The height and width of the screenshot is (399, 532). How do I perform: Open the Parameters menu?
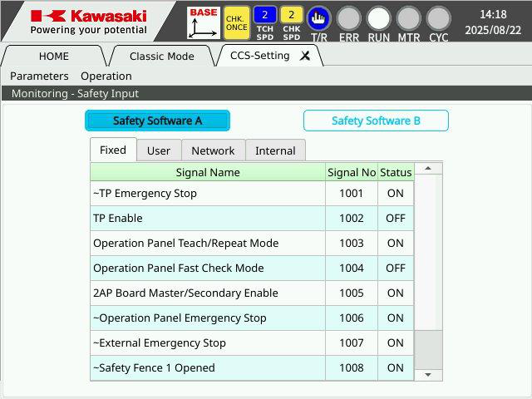point(39,76)
